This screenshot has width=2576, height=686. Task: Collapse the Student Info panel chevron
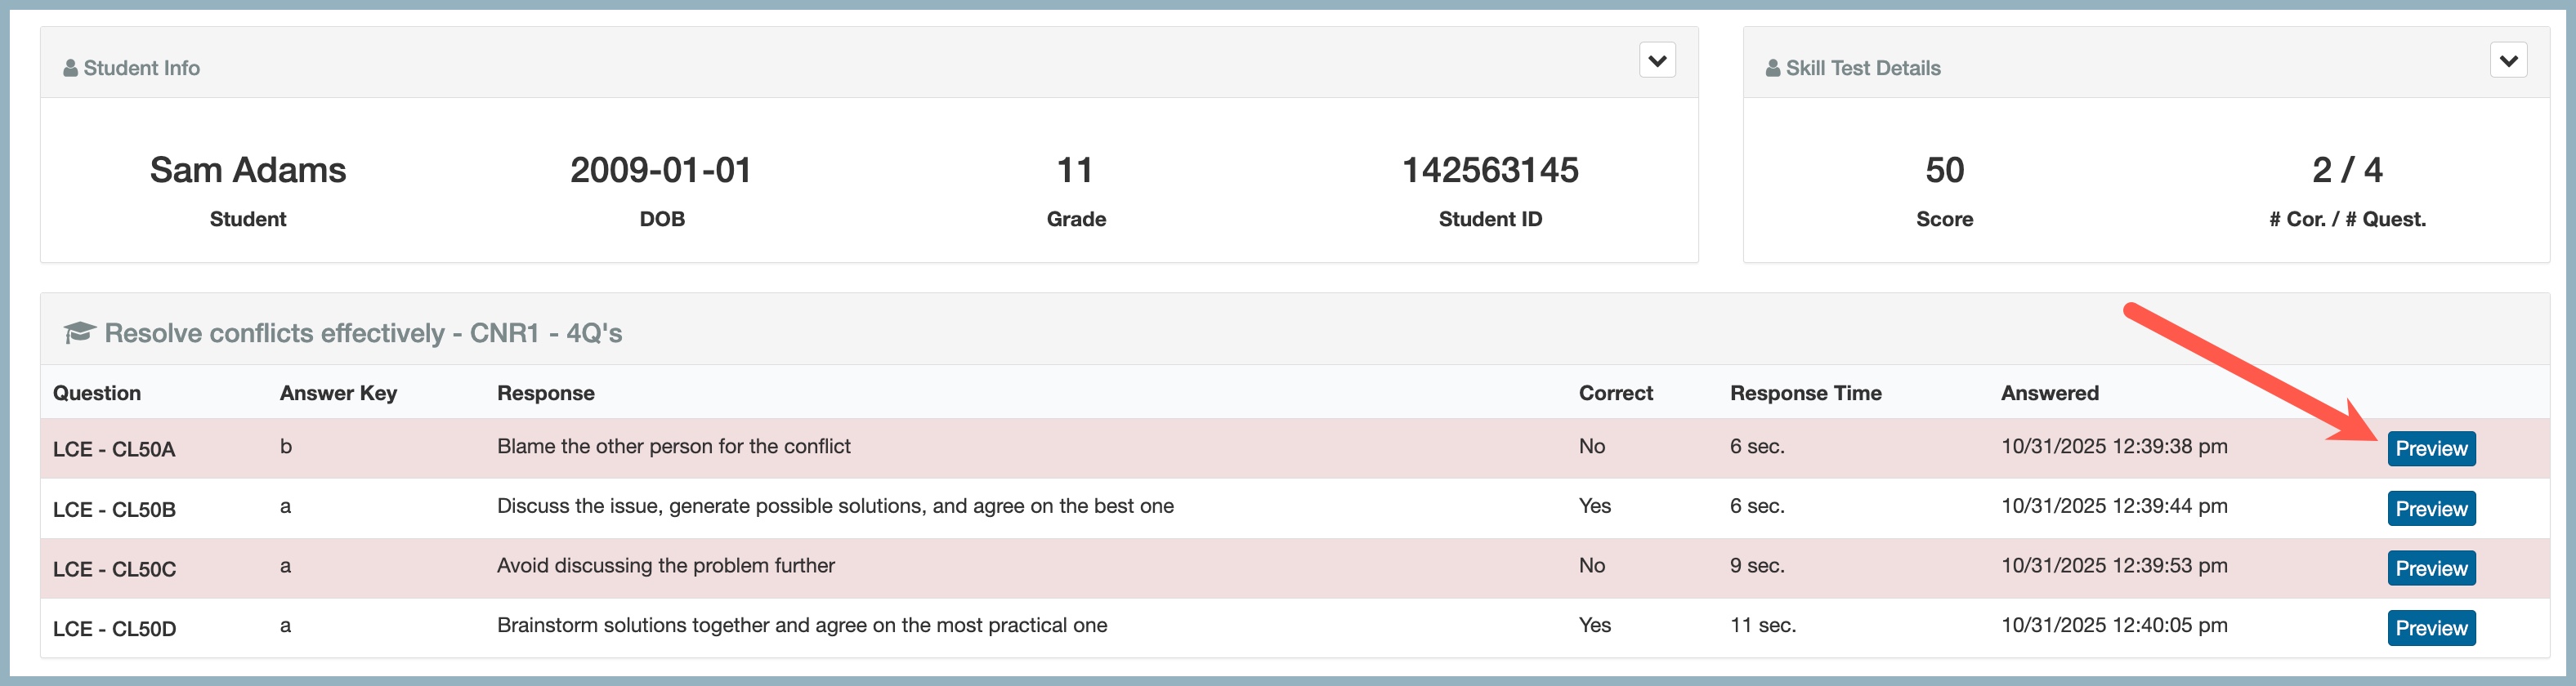(x=1657, y=60)
